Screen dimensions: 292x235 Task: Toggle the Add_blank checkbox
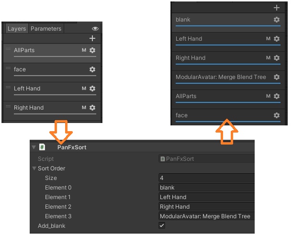coord(162,225)
